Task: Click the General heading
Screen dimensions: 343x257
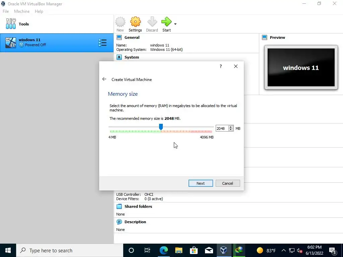Action: pos(132,37)
